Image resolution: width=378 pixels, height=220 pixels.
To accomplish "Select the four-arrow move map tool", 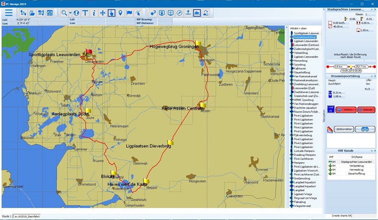I will (103, 13).
